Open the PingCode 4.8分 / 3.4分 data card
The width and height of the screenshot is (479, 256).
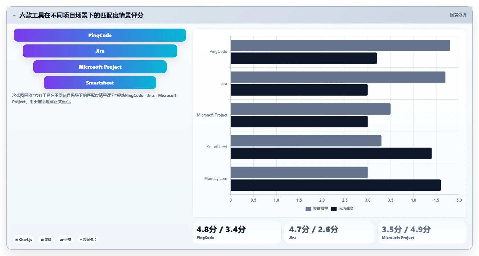237,232
